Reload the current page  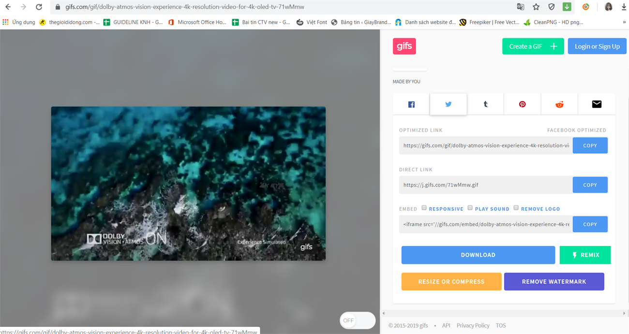click(39, 7)
